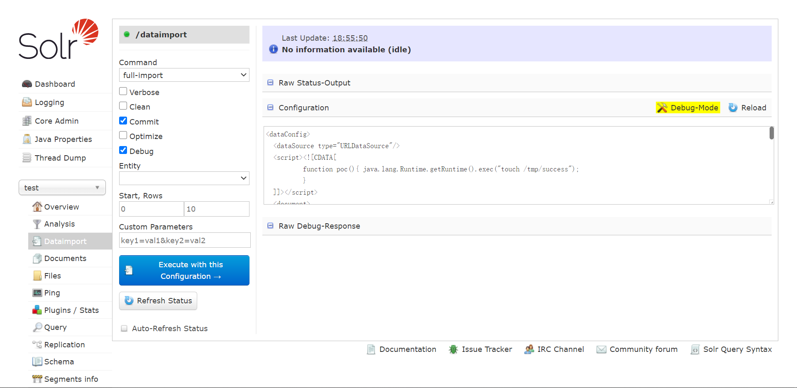The image size is (797, 388).
Task: Click the Java Properties icon
Action: [x=27, y=139]
